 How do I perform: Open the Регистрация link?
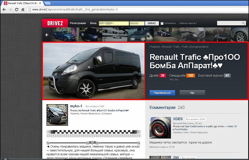[78, 23]
